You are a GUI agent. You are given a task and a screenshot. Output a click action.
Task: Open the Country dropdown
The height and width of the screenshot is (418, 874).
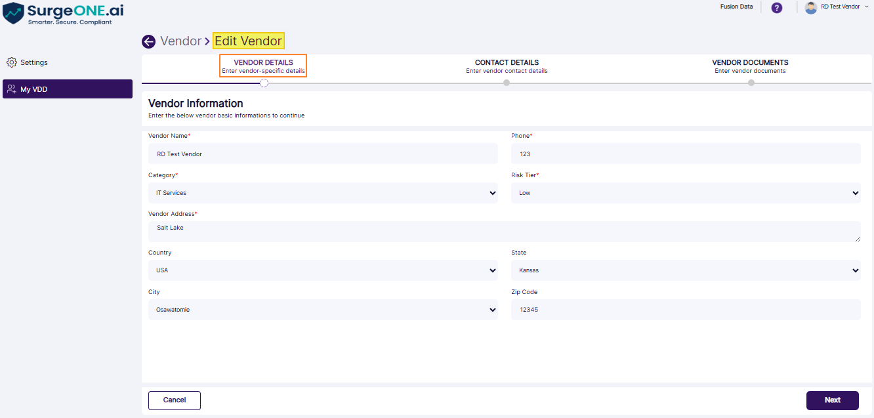point(323,270)
